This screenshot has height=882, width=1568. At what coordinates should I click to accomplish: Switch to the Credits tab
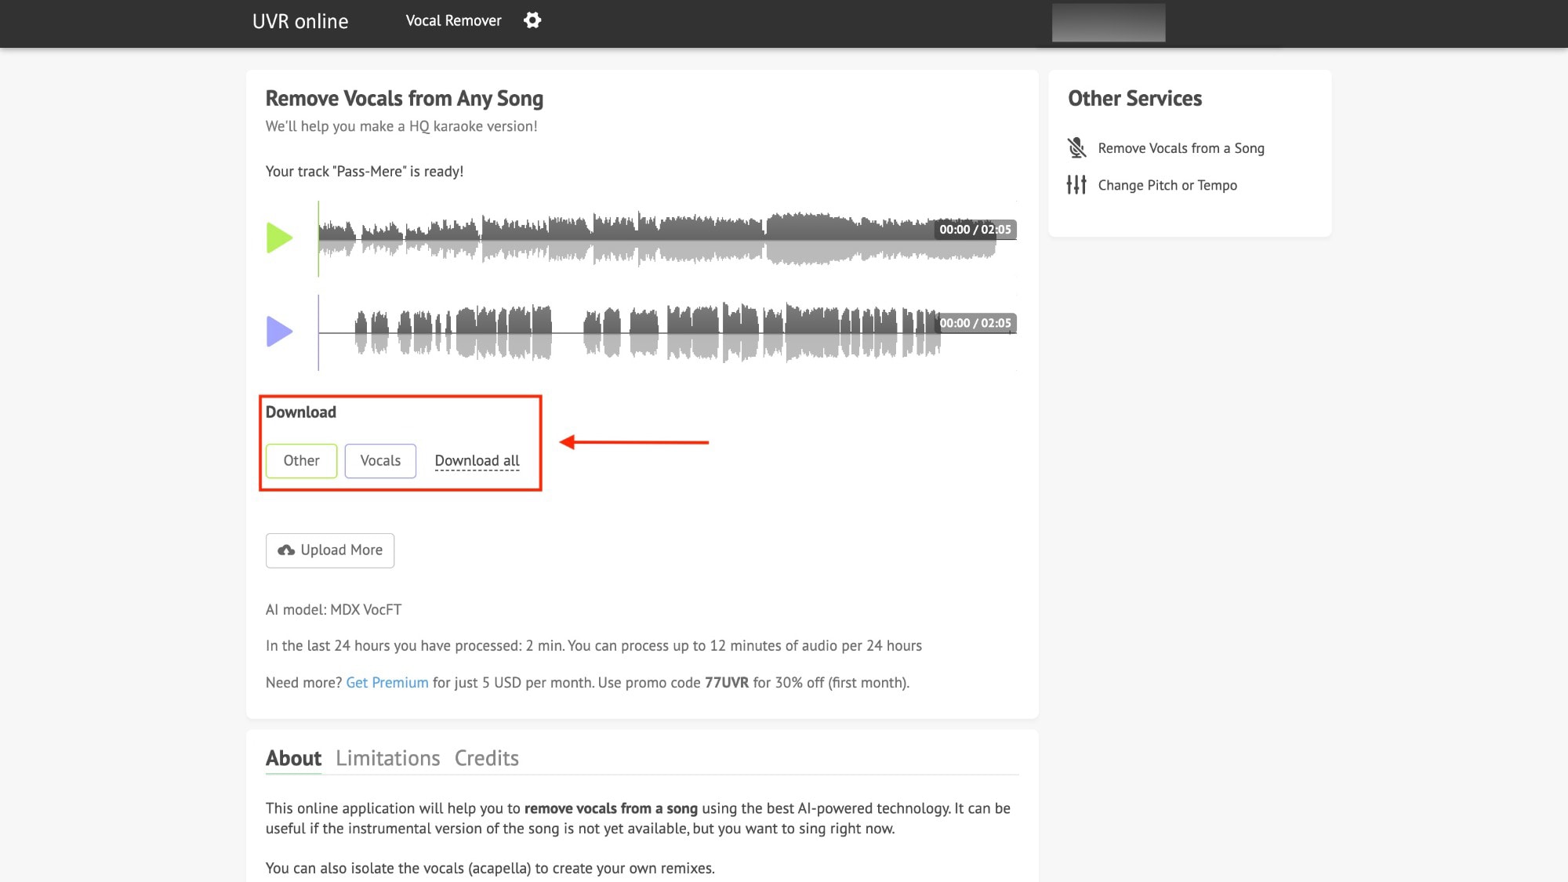(x=487, y=758)
